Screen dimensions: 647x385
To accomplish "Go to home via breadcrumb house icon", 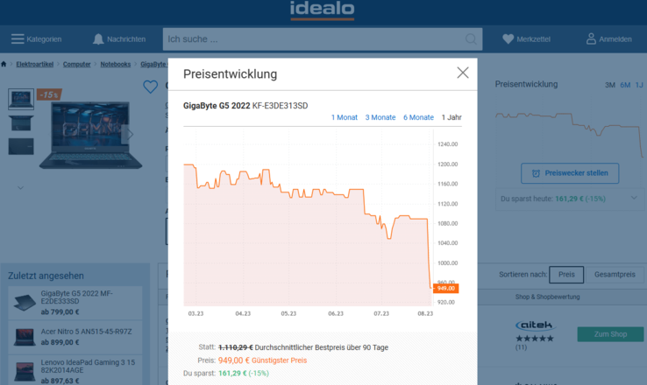I will 4,64.
